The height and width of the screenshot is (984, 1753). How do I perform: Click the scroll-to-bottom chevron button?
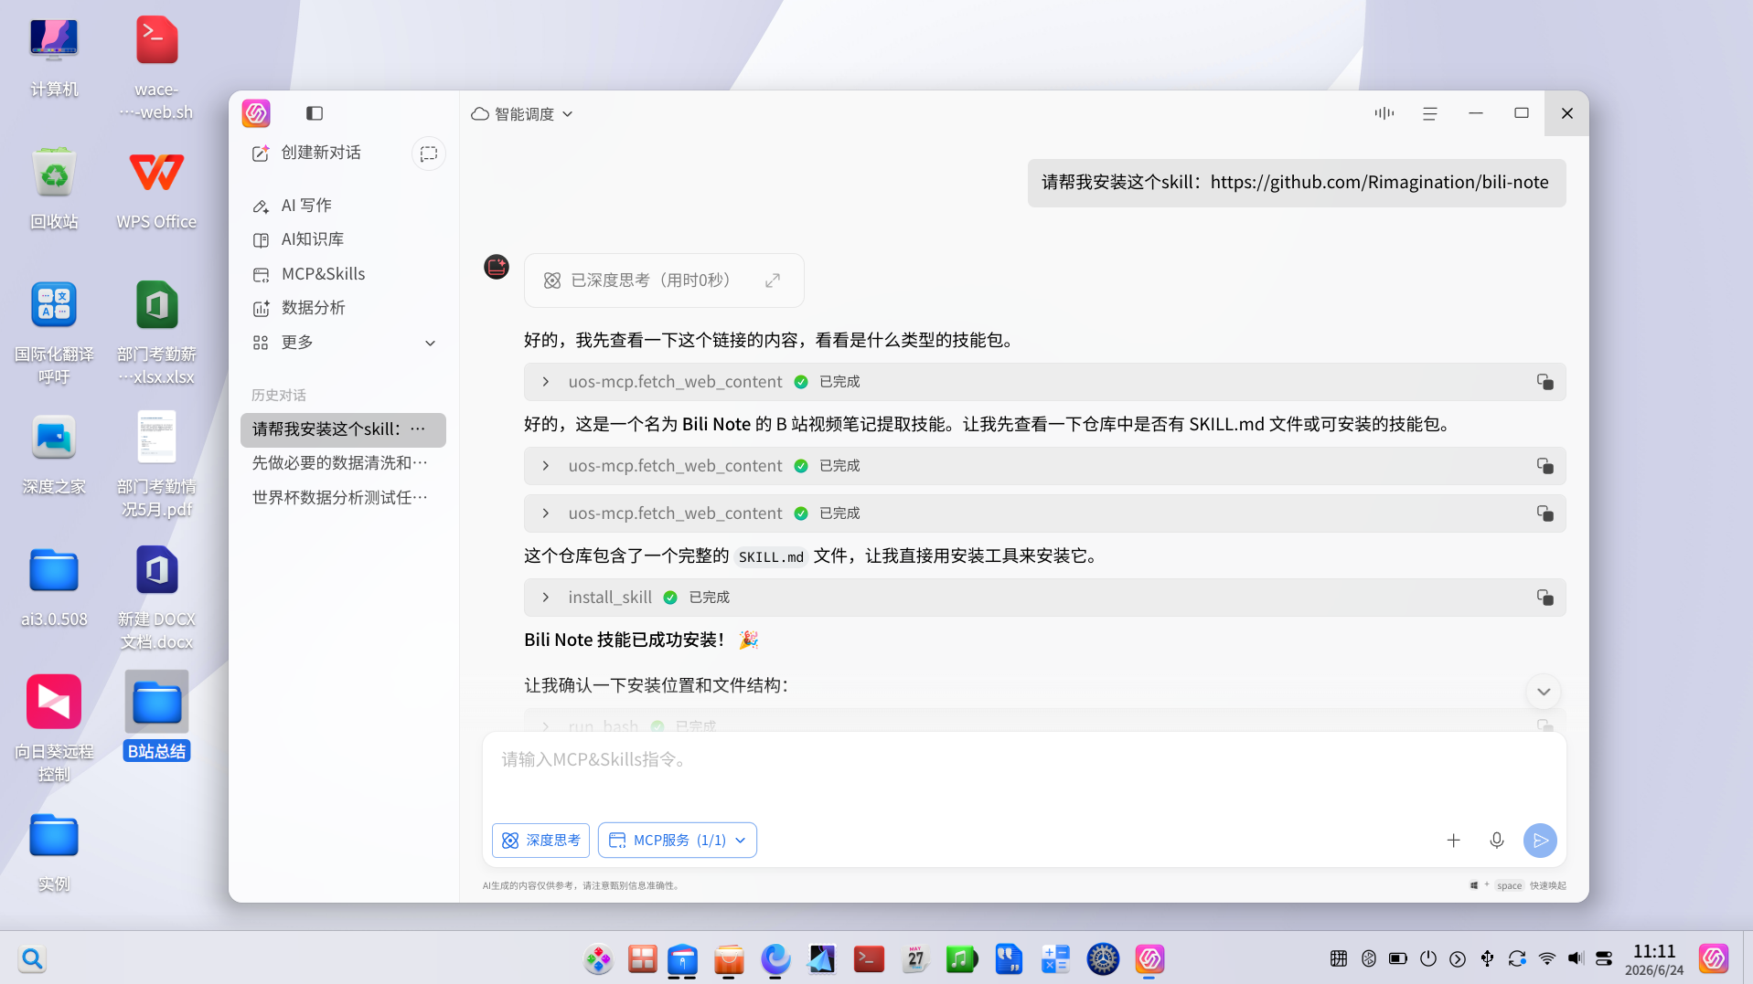(x=1544, y=692)
